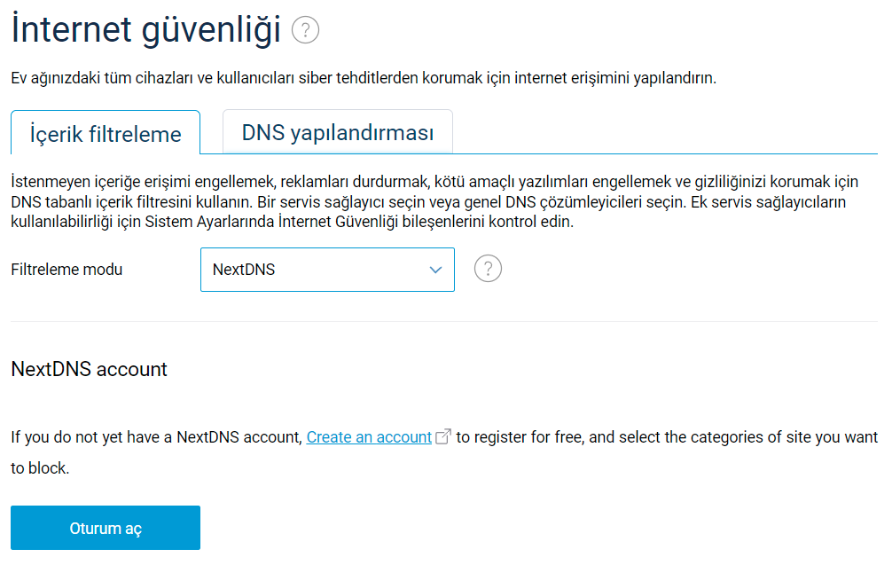Viewport: 892px width, 565px height.
Task: Open the DNS yapılandırması tab
Action: [x=338, y=133]
